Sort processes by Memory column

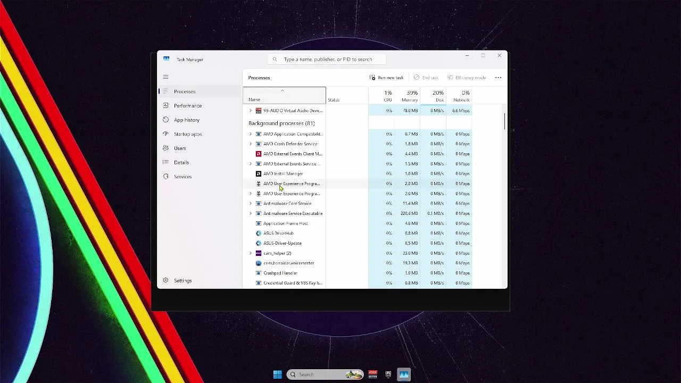pos(407,95)
